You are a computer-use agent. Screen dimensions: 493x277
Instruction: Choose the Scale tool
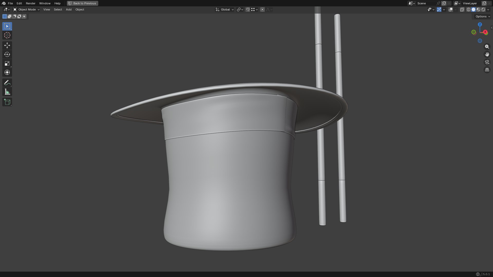[7, 63]
